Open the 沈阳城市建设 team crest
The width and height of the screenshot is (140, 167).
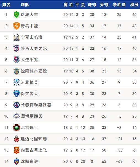[x=17, y=71]
